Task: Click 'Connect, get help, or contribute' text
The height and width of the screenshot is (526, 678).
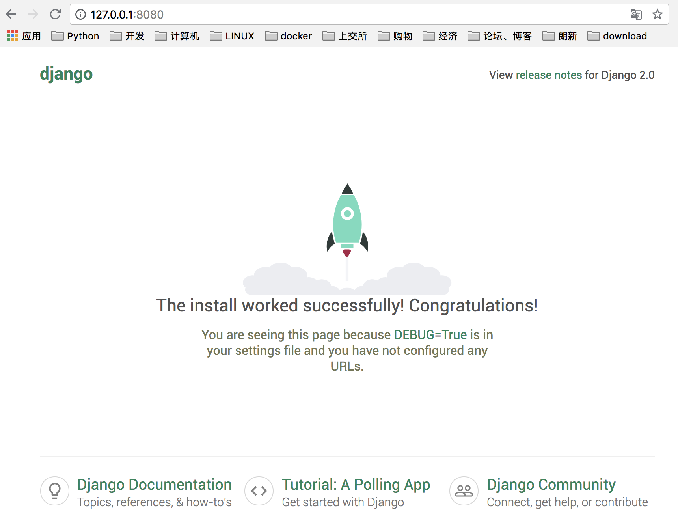Action: point(567,502)
